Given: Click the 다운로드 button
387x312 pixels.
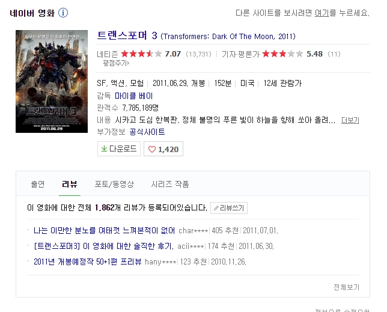Looking at the screenshot, I should pyautogui.click(x=119, y=149).
